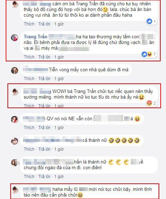Like the 'hẳn là thánh nữ' comment
The height and width of the screenshot is (199, 166).
(29, 177)
